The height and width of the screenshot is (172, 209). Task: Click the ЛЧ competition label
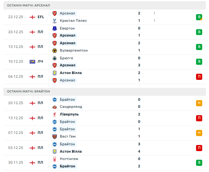40,62
